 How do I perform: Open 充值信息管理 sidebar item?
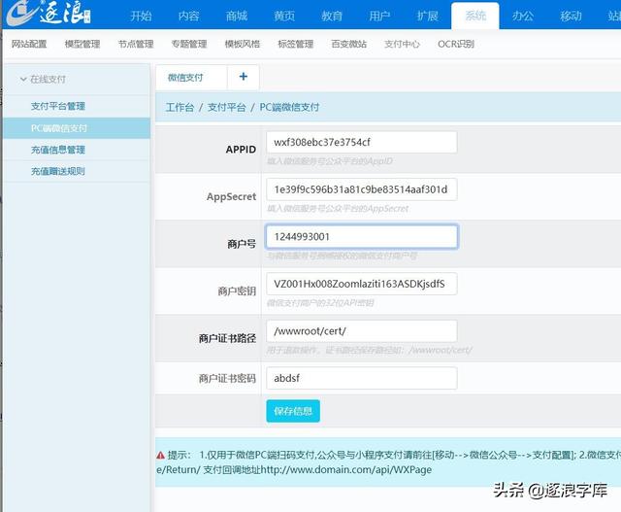point(58,150)
